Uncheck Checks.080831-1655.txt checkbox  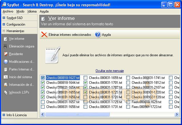(x=43, y=92)
